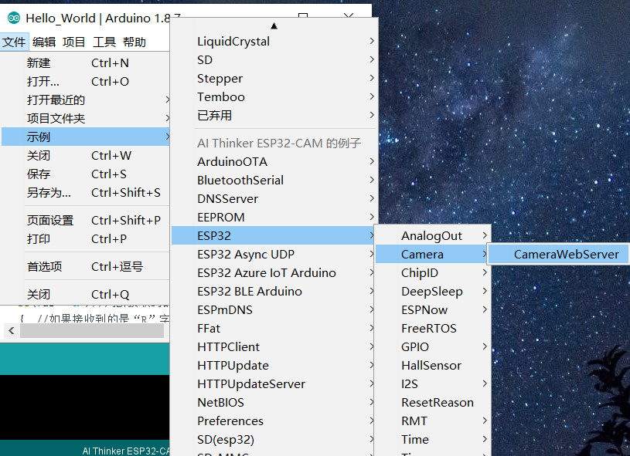
Task: Click AI Thinker ESP32-CAM board status text
Action: tap(126, 451)
